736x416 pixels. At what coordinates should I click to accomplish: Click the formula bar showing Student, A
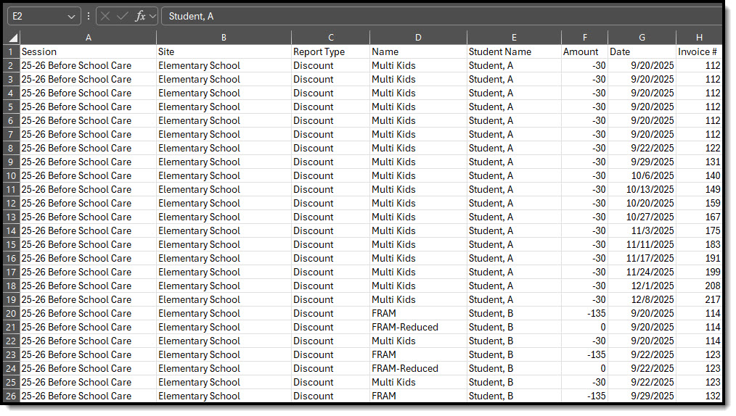(x=441, y=17)
